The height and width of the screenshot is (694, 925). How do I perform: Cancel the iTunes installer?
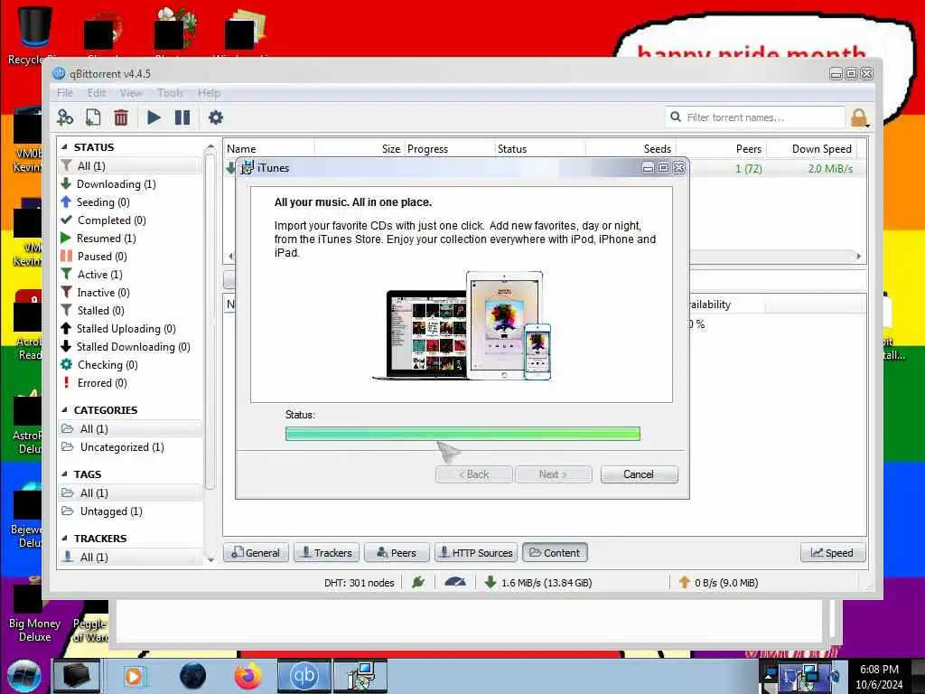[639, 474]
